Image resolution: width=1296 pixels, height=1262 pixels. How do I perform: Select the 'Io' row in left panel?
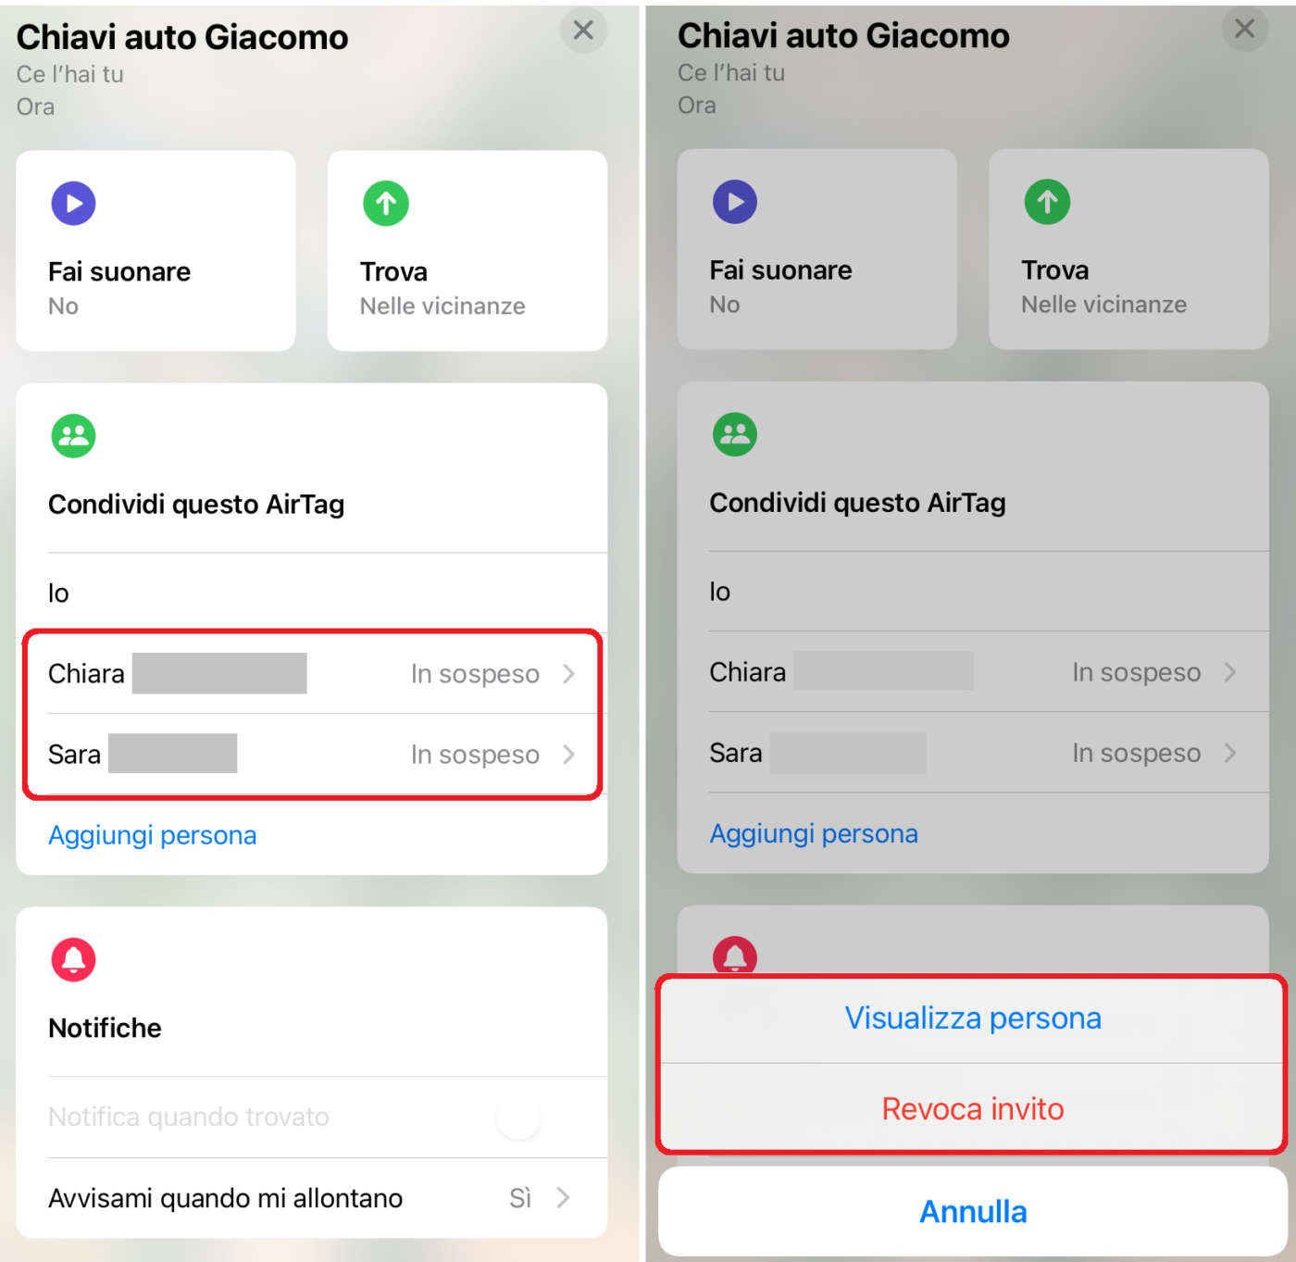(x=311, y=593)
